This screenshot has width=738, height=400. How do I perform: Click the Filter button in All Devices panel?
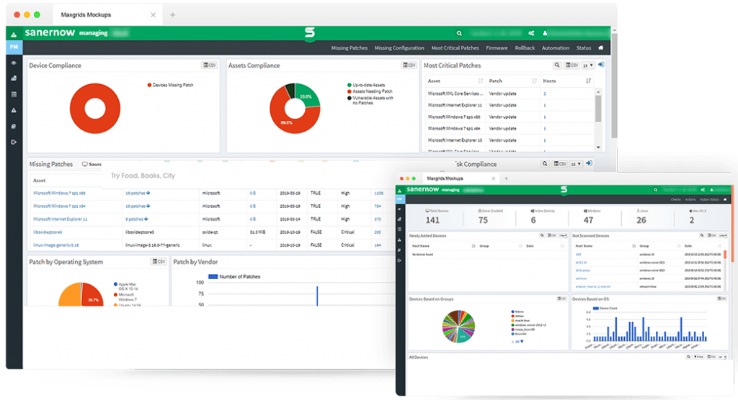point(698,357)
